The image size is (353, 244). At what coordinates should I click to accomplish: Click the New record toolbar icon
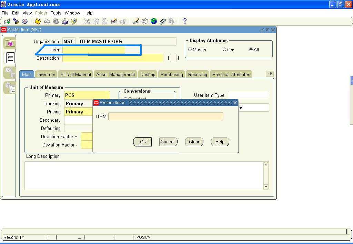point(7,21)
